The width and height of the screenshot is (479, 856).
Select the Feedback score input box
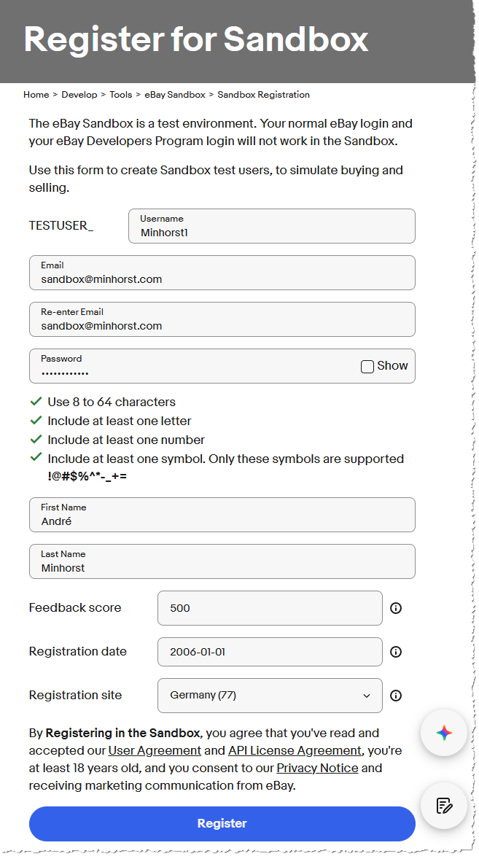[270, 608]
